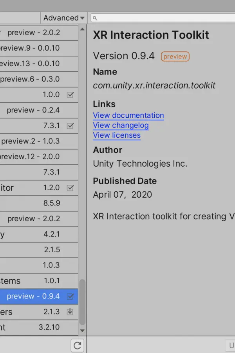Open the View licenses link
This screenshot has width=235, height=353.
coord(117,135)
